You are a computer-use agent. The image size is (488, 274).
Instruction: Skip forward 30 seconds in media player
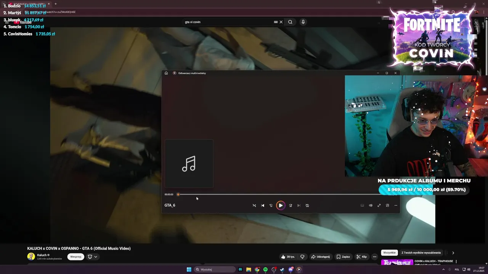pyautogui.click(x=291, y=205)
